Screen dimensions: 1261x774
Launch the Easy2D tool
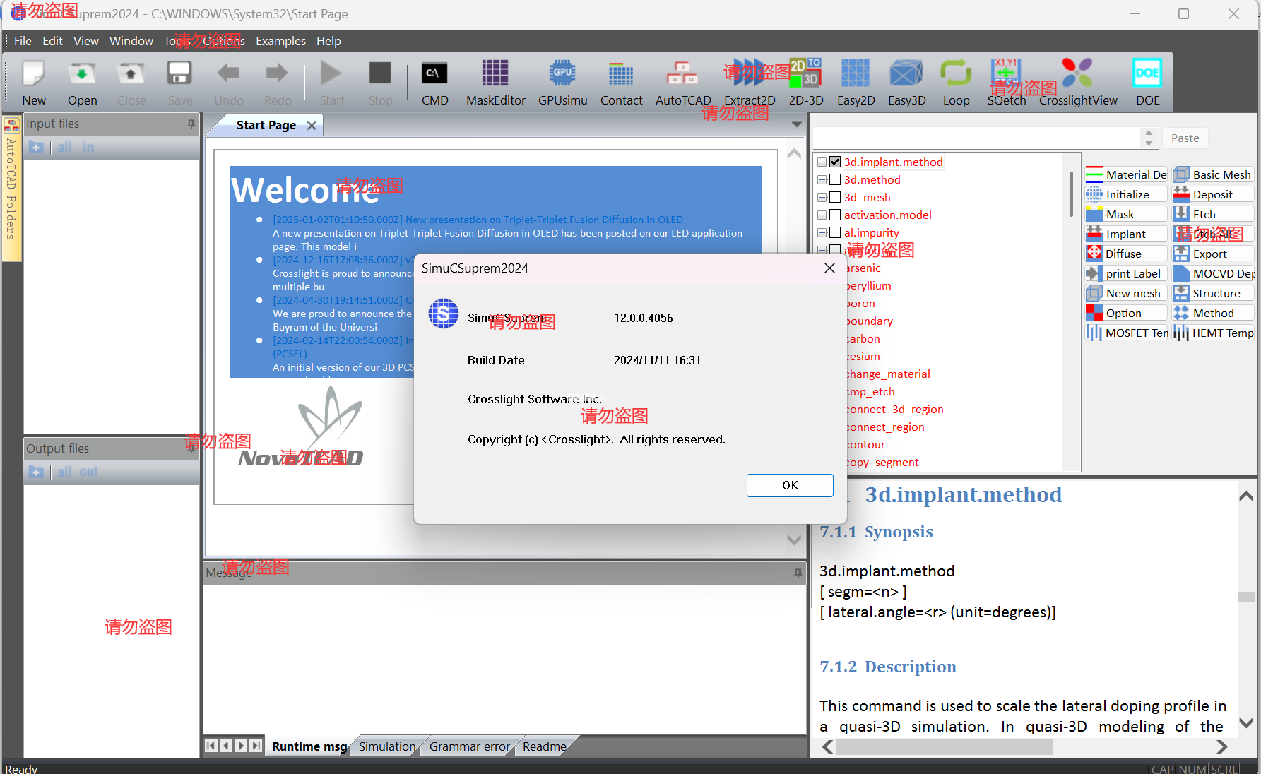856,83
